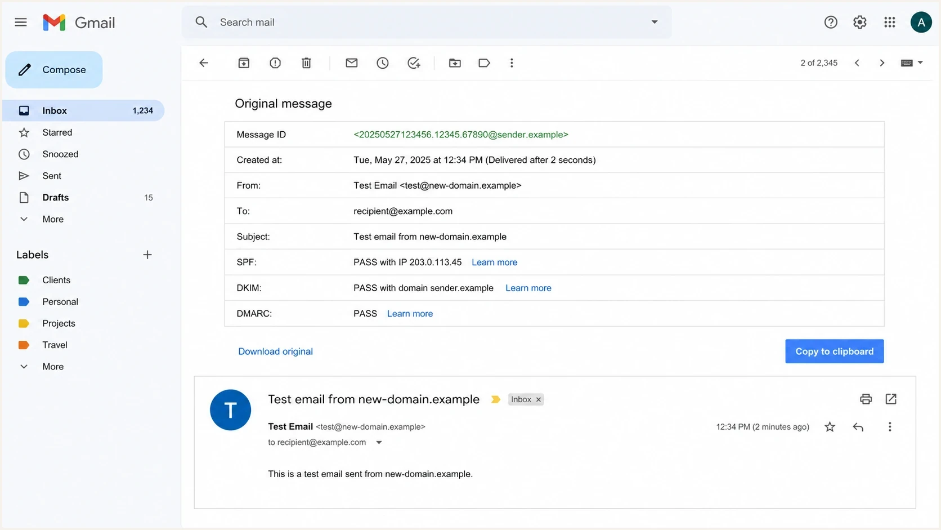This screenshot has width=941, height=530.
Task: Delete this message with trash icon
Action: (x=306, y=63)
